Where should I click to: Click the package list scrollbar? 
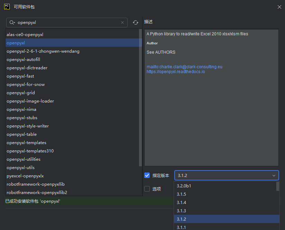[140, 98]
